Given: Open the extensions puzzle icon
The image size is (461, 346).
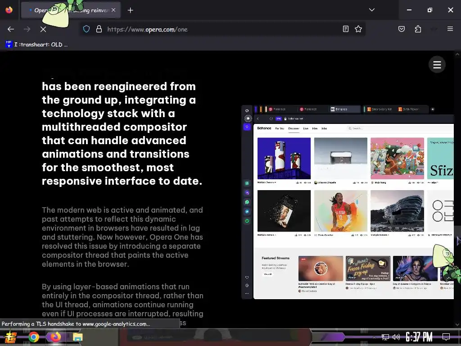Looking at the screenshot, I should point(418,29).
